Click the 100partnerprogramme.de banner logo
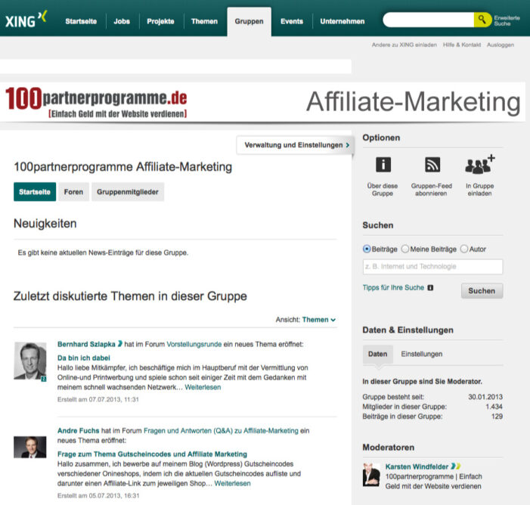Image resolution: width=530 pixels, height=505 pixels. 96,102
